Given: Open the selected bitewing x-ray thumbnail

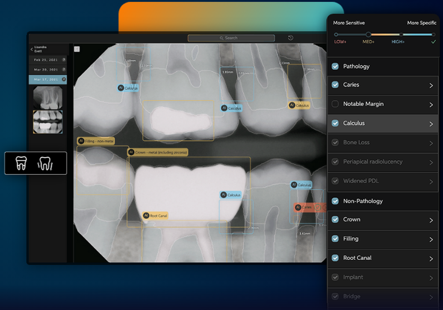Looking at the screenshot, I should [x=48, y=122].
